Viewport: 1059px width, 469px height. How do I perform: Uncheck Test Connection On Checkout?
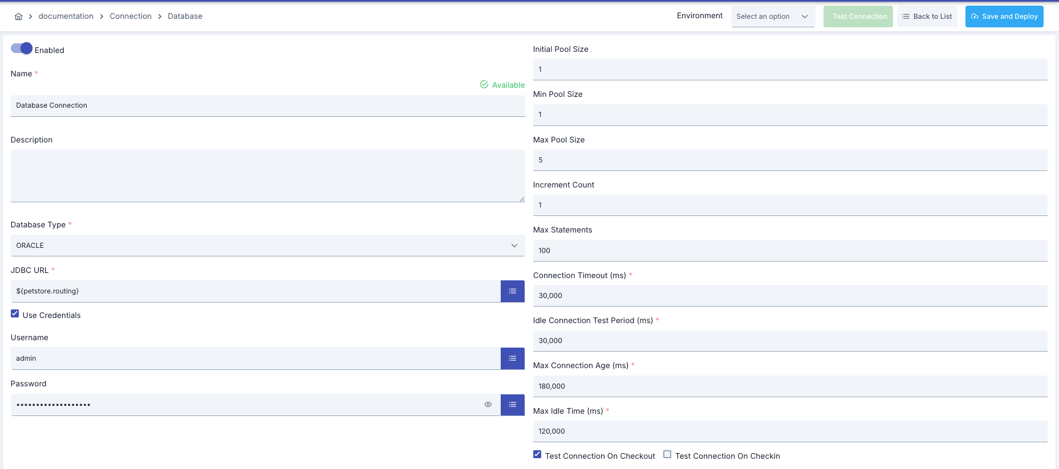pyautogui.click(x=537, y=455)
